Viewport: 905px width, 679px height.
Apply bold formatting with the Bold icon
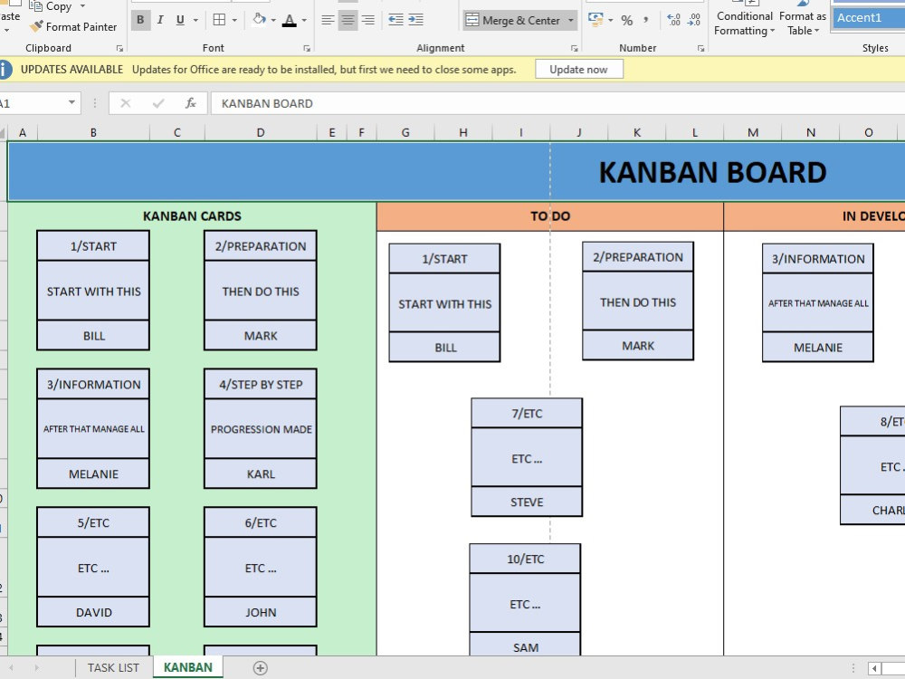pyautogui.click(x=140, y=19)
